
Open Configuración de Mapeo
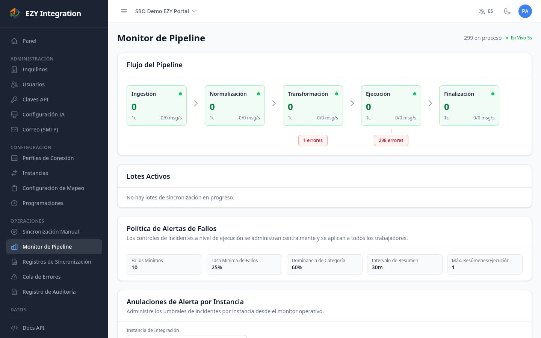coord(54,188)
